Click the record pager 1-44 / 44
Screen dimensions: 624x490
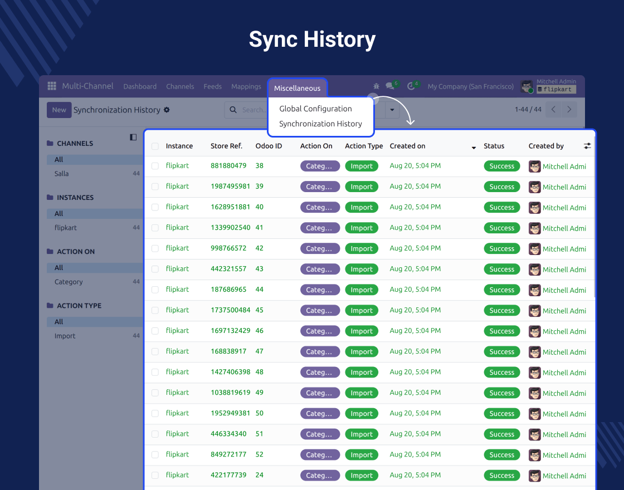tap(528, 109)
